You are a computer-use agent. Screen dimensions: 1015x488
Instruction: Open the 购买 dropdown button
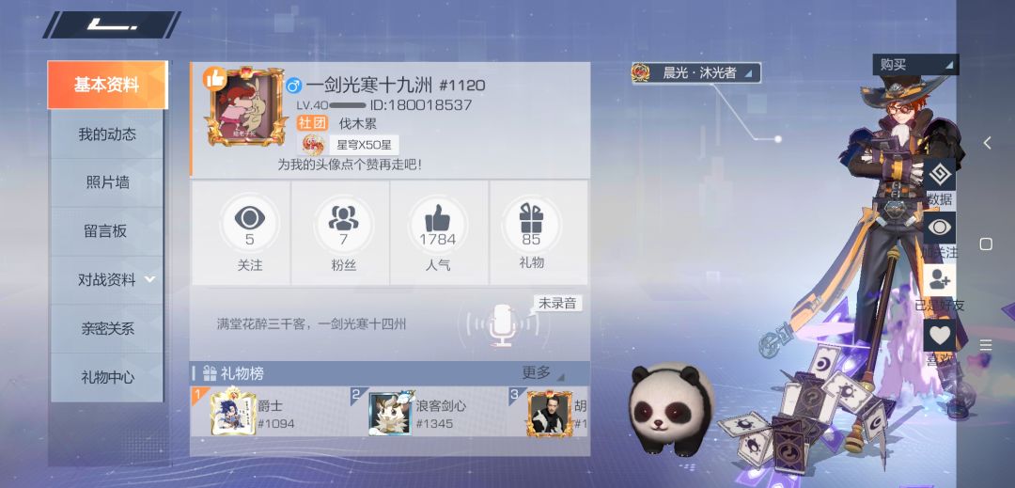coord(916,65)
